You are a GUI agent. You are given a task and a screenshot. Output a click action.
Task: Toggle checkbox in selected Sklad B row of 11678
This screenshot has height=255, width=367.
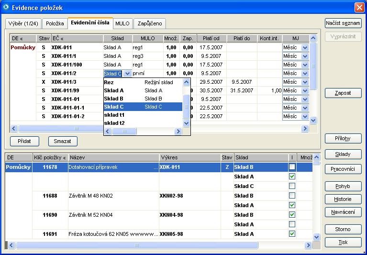292,167
